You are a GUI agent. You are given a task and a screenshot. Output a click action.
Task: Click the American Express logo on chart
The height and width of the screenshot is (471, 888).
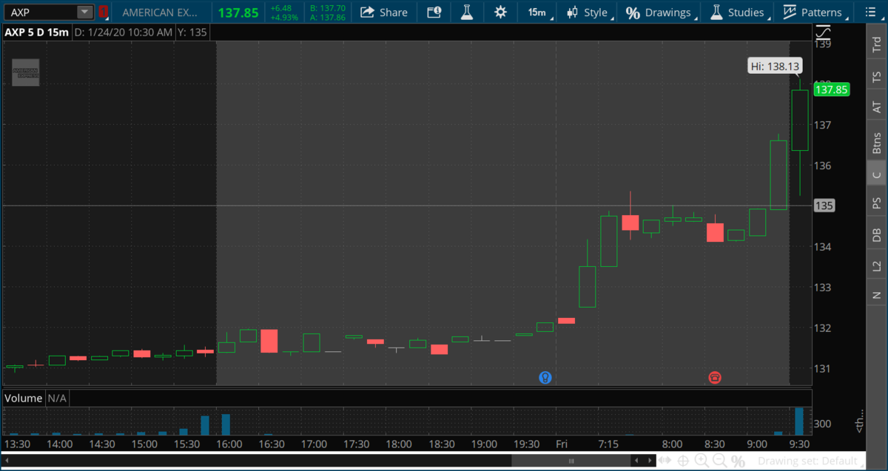click(x=26, y=72)
